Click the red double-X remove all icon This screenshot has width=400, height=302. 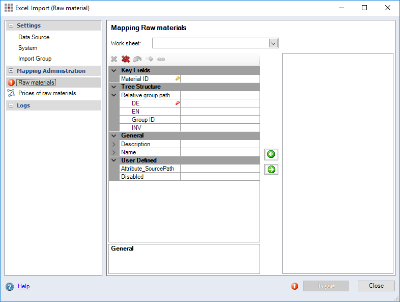[126, 59]
